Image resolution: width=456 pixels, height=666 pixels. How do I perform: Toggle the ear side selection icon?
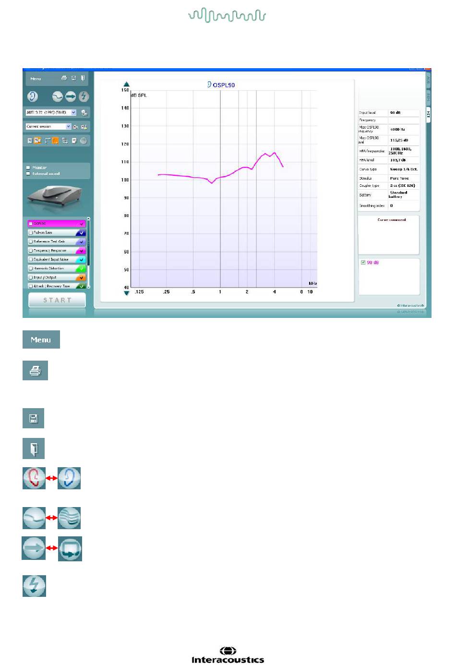[x=33, y=97]
